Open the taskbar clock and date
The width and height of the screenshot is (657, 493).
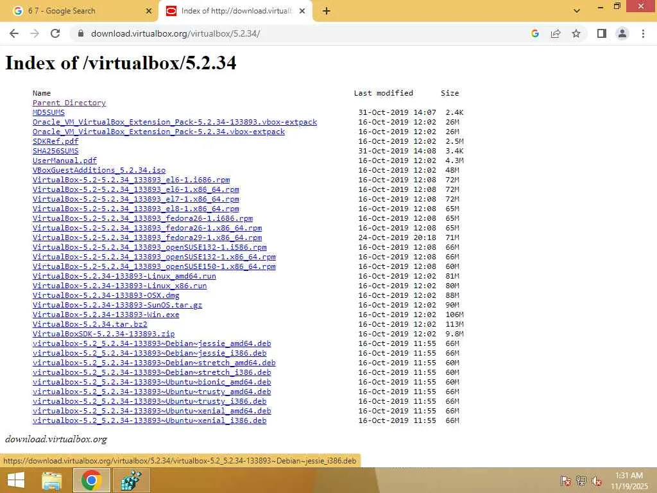pos(629,480)
